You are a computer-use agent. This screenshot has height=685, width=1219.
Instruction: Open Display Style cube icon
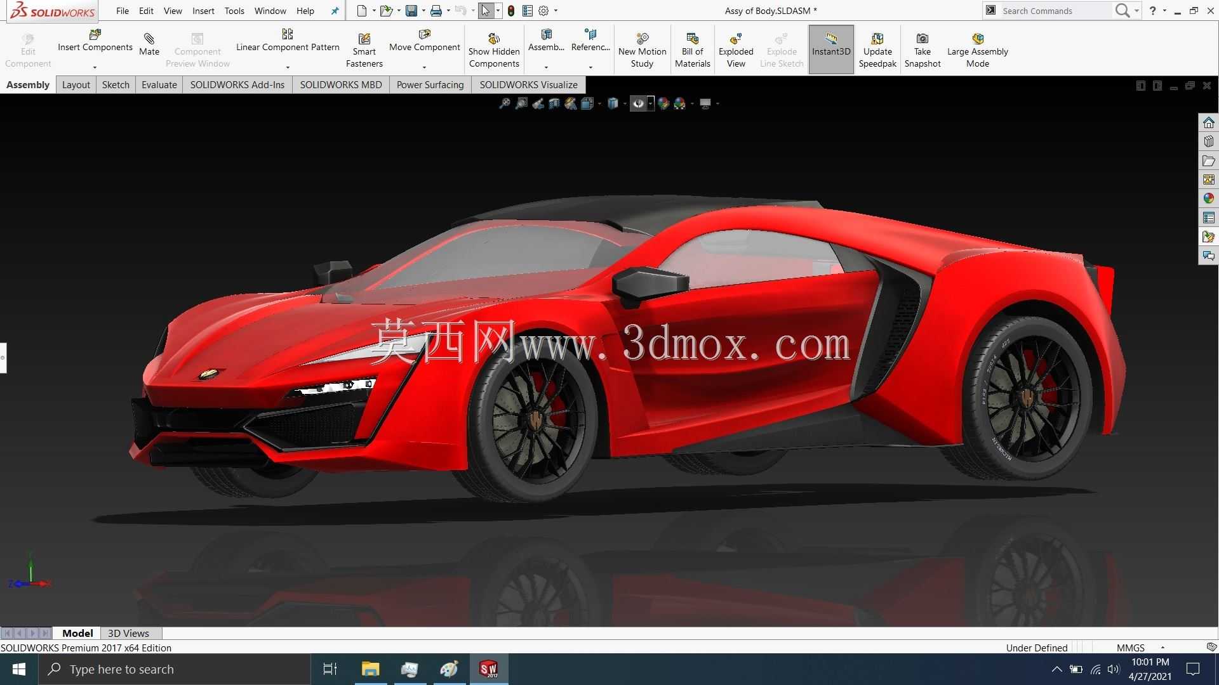tap(613, 103)
